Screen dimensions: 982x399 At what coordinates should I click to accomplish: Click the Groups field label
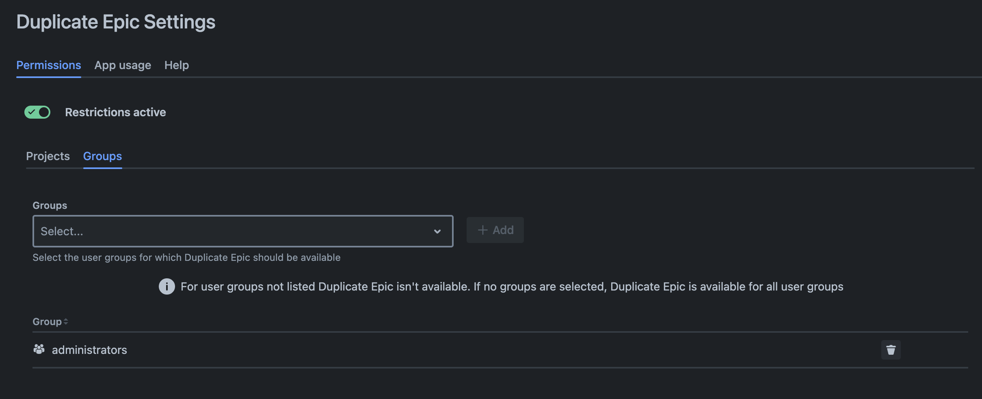coord(50,206)
